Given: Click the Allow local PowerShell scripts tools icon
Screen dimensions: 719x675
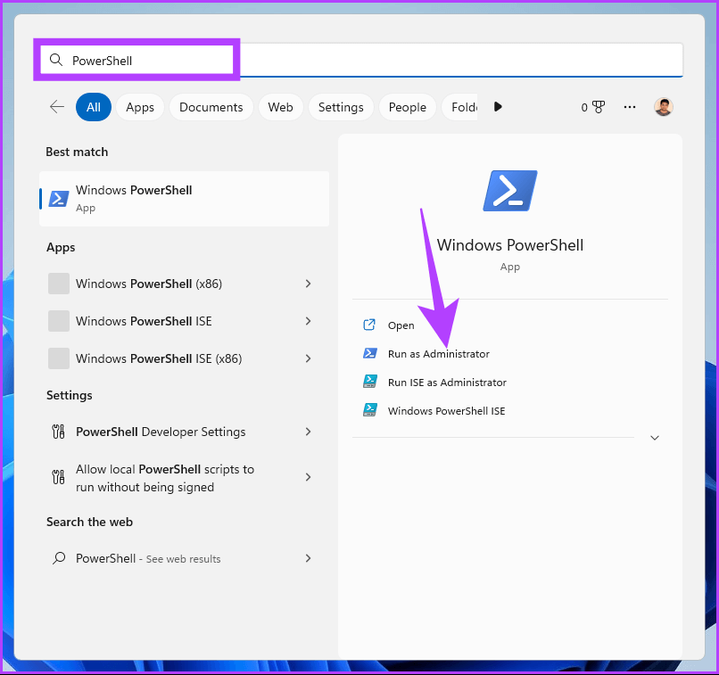Looking at the screenshot, I should click(x=58, y=478).
